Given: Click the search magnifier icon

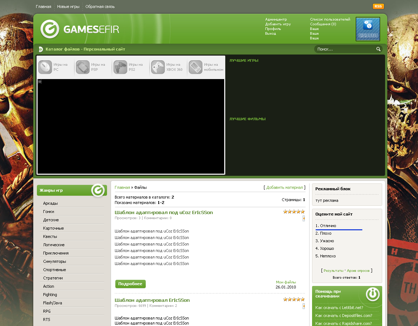Looking at the screenshot, I should click(x=378, y=49).
